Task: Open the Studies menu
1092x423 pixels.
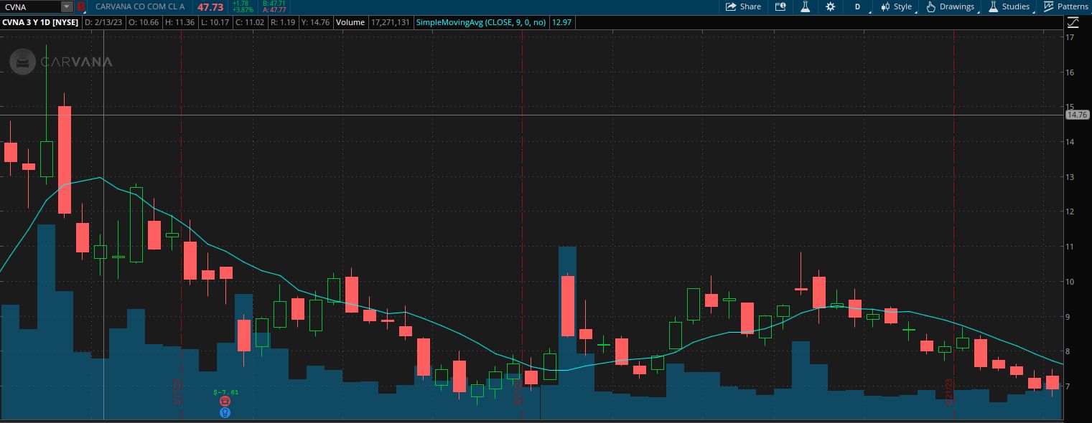Action: click(x=1009, y=6)
